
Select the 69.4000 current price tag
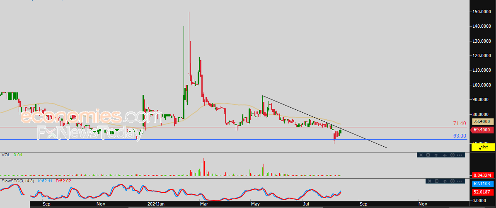(483, 130)
